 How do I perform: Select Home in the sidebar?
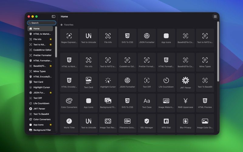coord(40,29)
